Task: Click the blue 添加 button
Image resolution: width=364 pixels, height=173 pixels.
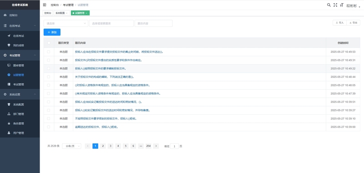Action: coord(52,32)
